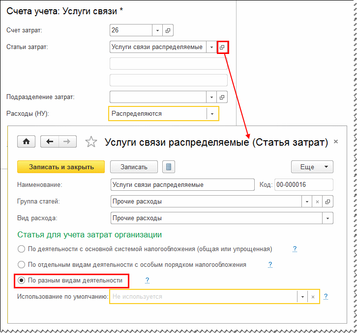This screenshot has height=333, width=357.
Task: Open the list icon next to Записать
Action: coord(169,167)
